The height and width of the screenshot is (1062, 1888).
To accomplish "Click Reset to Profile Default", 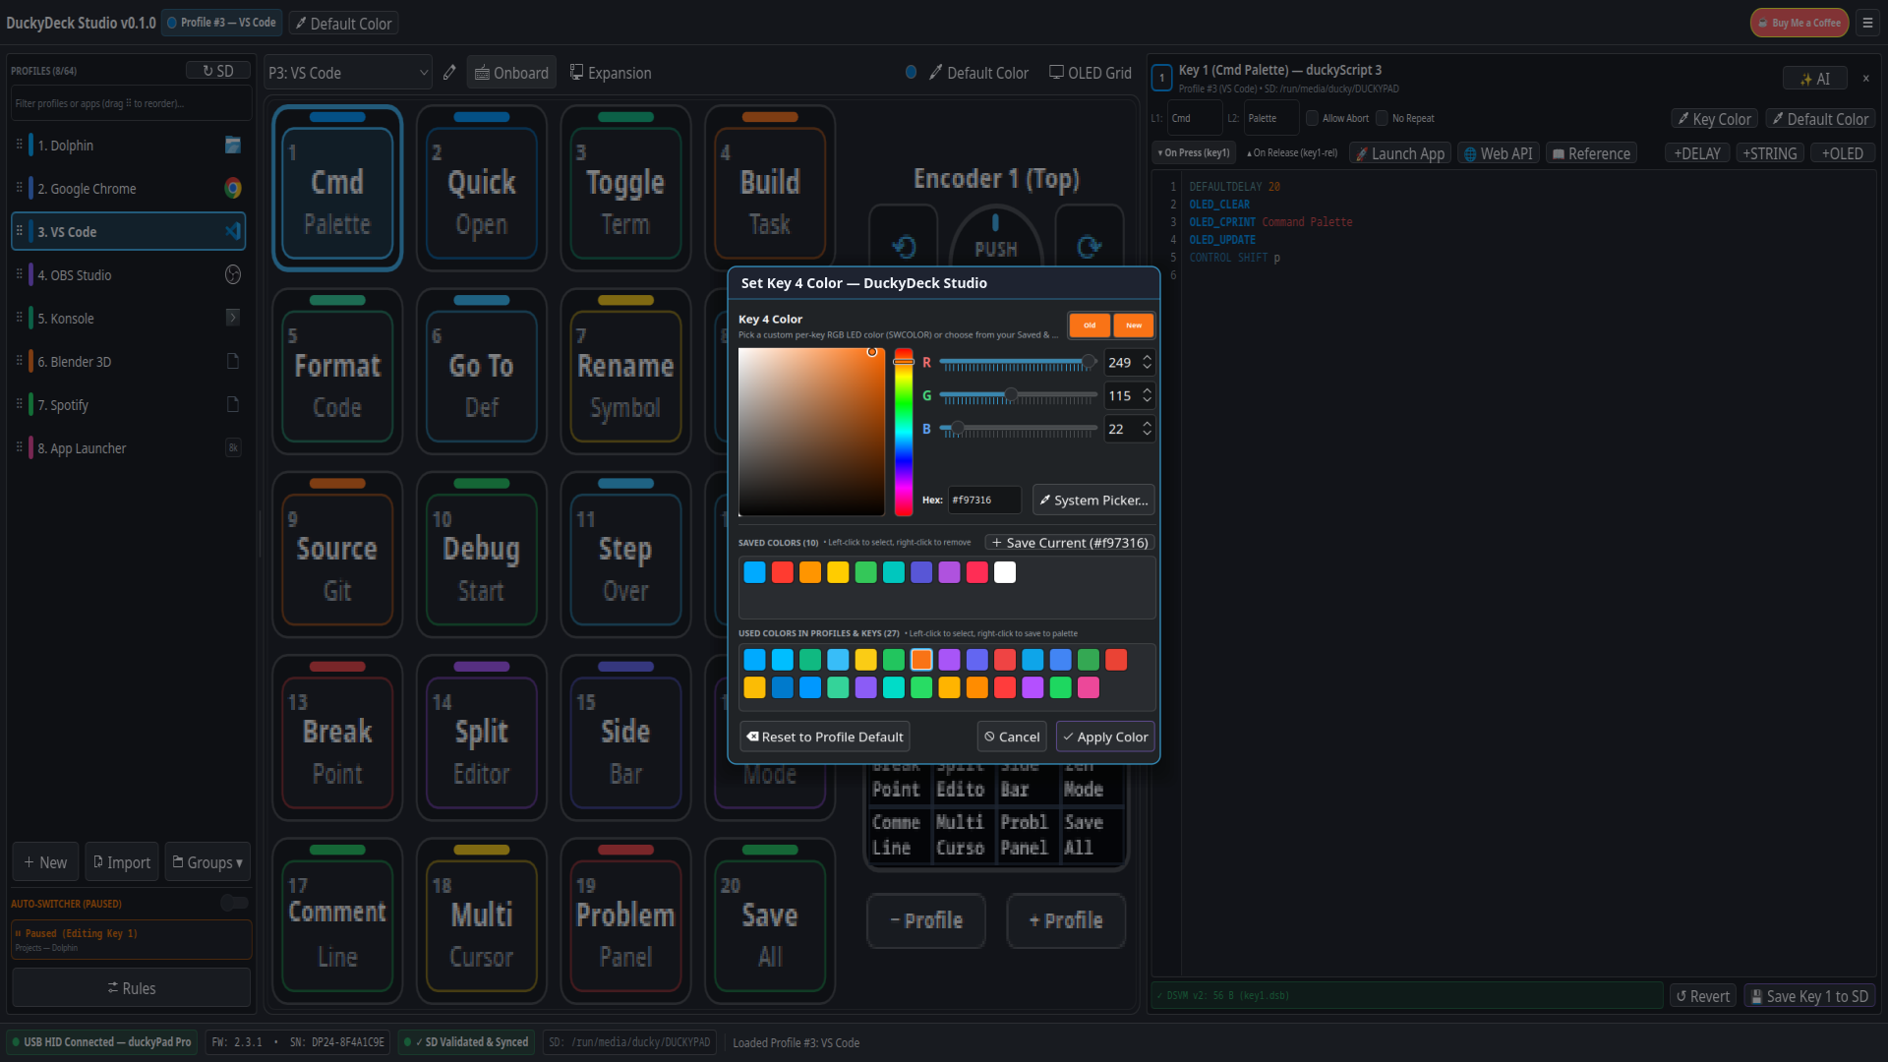I will pyautogui.click(x=824, y=737).
